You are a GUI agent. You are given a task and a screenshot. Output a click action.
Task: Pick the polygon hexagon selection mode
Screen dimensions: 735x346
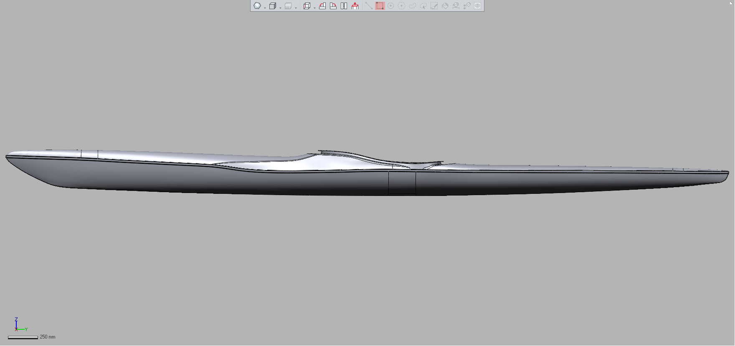click(401, 6)
